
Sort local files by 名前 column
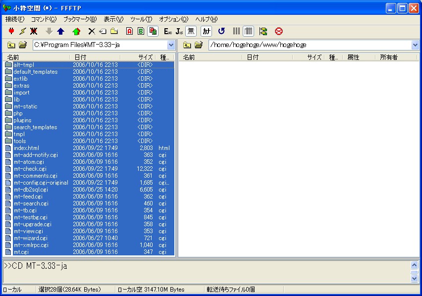pyautogui.click(x=36, y=57)
